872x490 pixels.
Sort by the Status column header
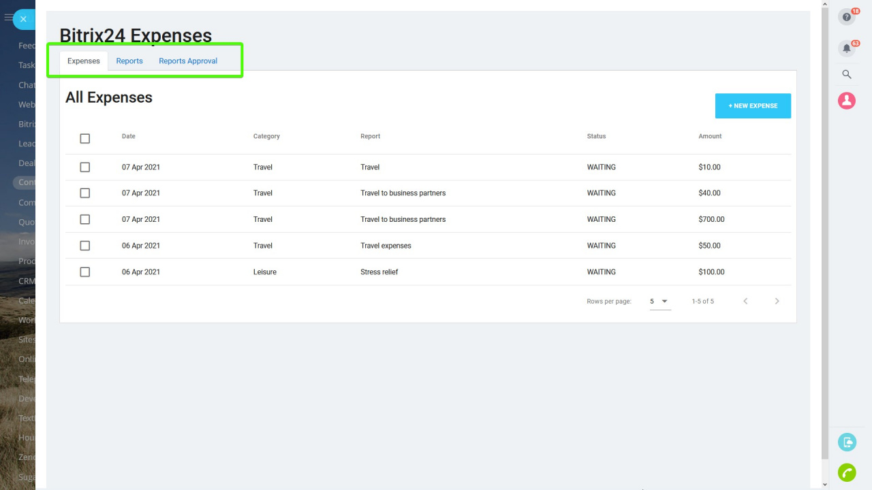[x=596, y=136]
